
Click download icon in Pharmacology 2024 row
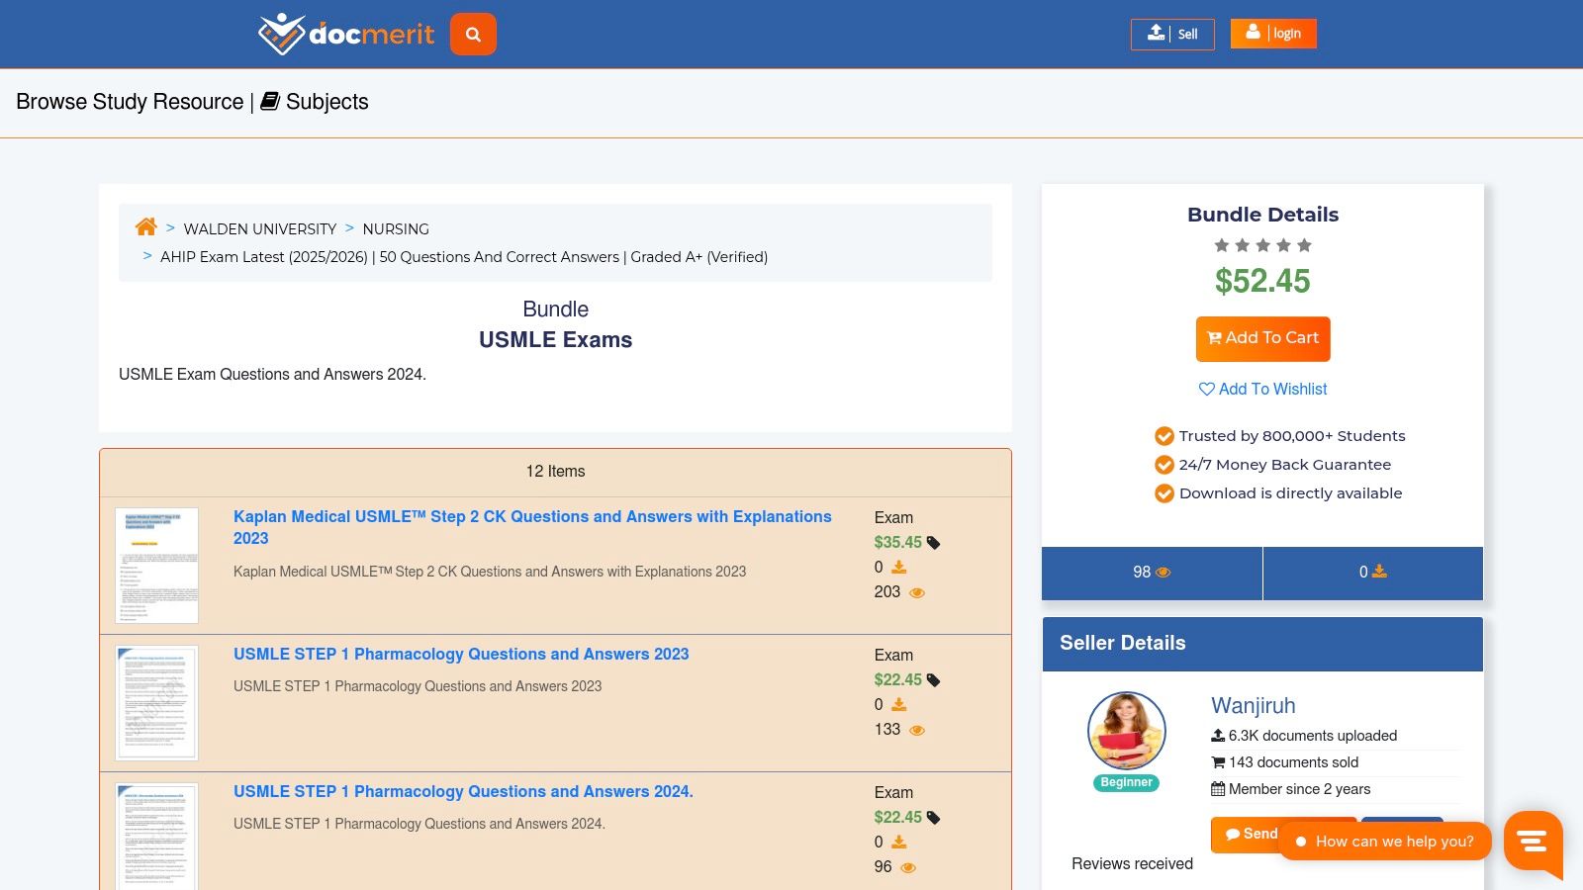(x=898, y=842)
